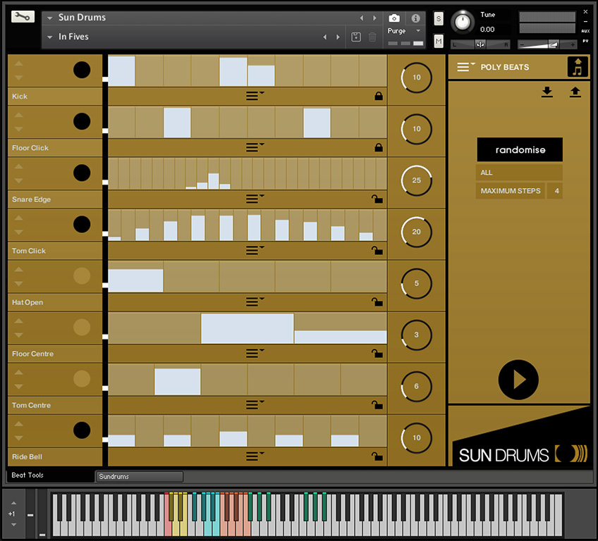598x541 pixels.
Task: Click the randomise button
Action: (520, 150)
